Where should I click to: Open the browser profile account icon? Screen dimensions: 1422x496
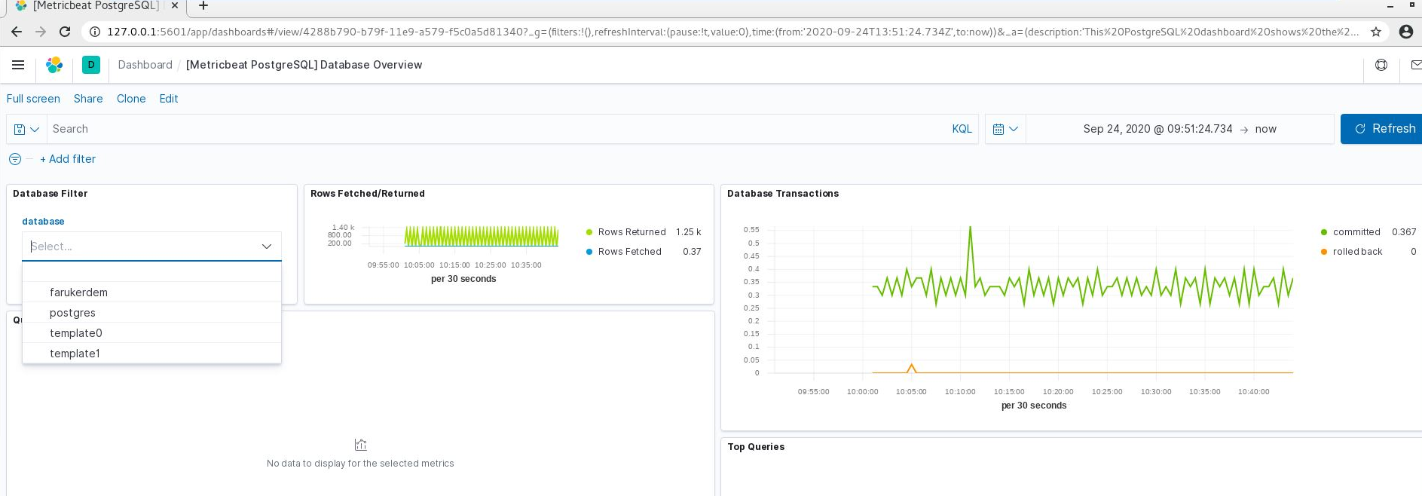(x=1405, y=32)
